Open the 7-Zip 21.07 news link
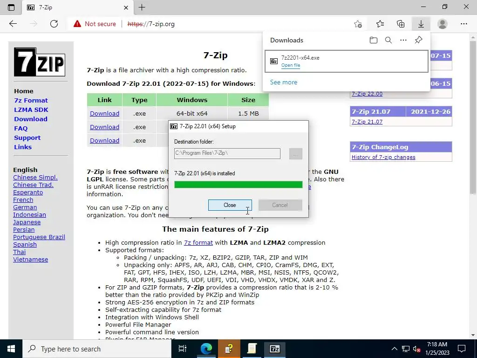477x358 pixels. 367,122
